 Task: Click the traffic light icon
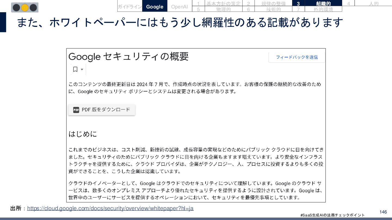[25, 8]
